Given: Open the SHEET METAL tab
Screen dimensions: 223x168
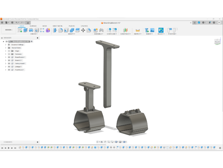Looking at the screenshot, I should click(x=58, y=26).
